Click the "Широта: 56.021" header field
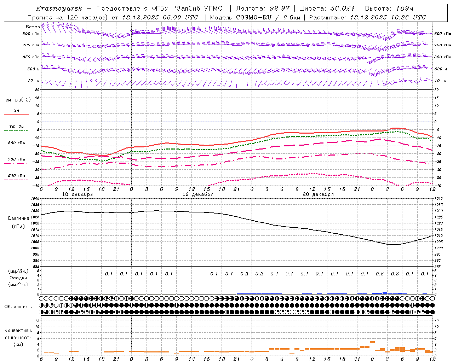Viewport: 453px width, 362px height. pos(327,8)
